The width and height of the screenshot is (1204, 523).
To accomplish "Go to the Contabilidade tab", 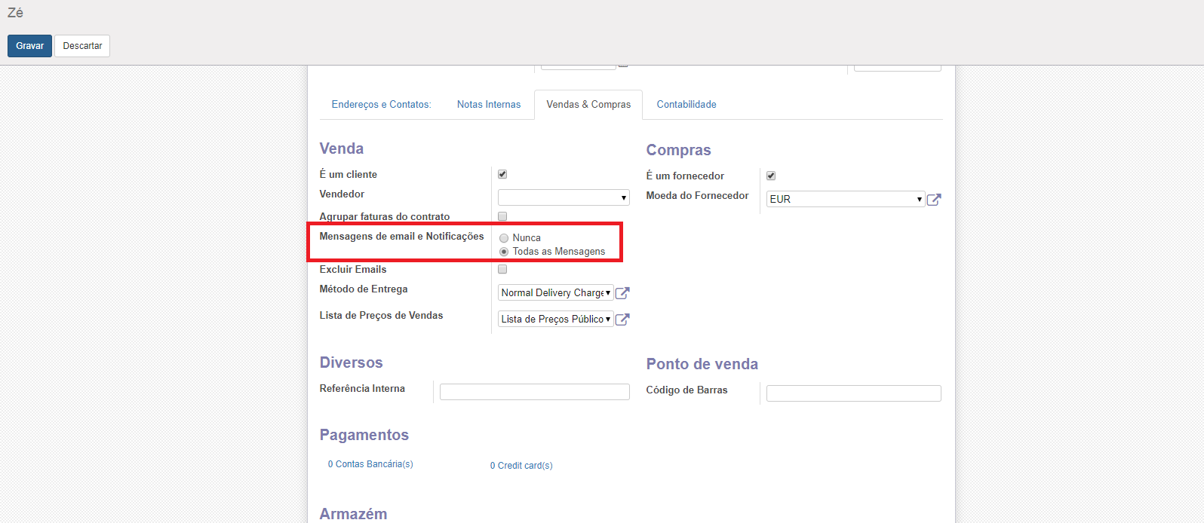I will coord(686,105).
